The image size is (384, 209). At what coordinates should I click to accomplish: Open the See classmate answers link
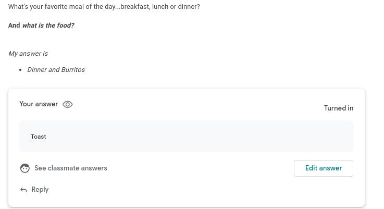coord(70,168)
